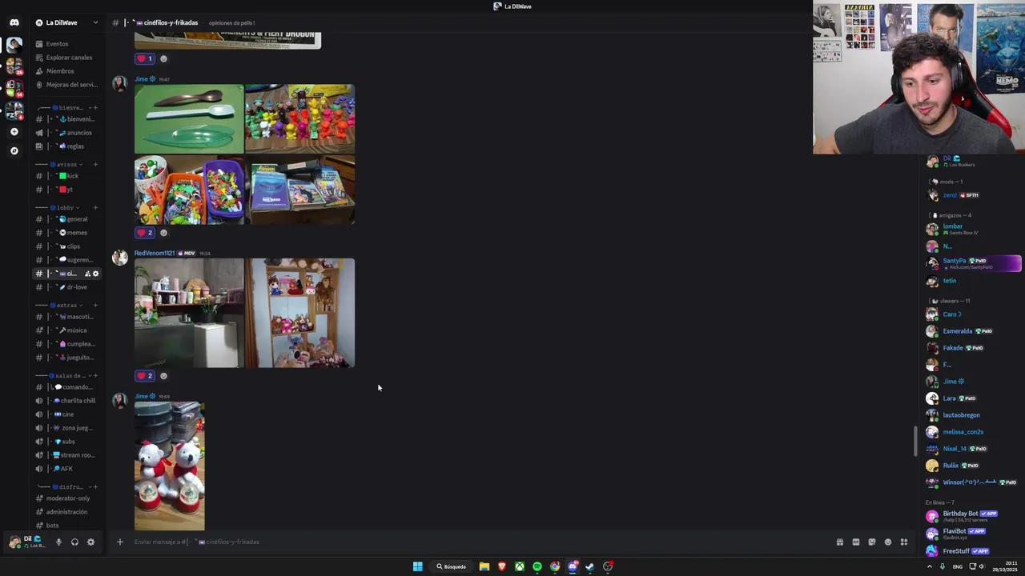Open taskbar Búsqueda search box
The width and height of the screenshot is (1025, 576).
point(452,566)
